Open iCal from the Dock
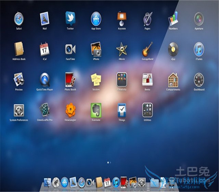The width and height of the screenshot is (219, 192). click(x=107, y=182)
